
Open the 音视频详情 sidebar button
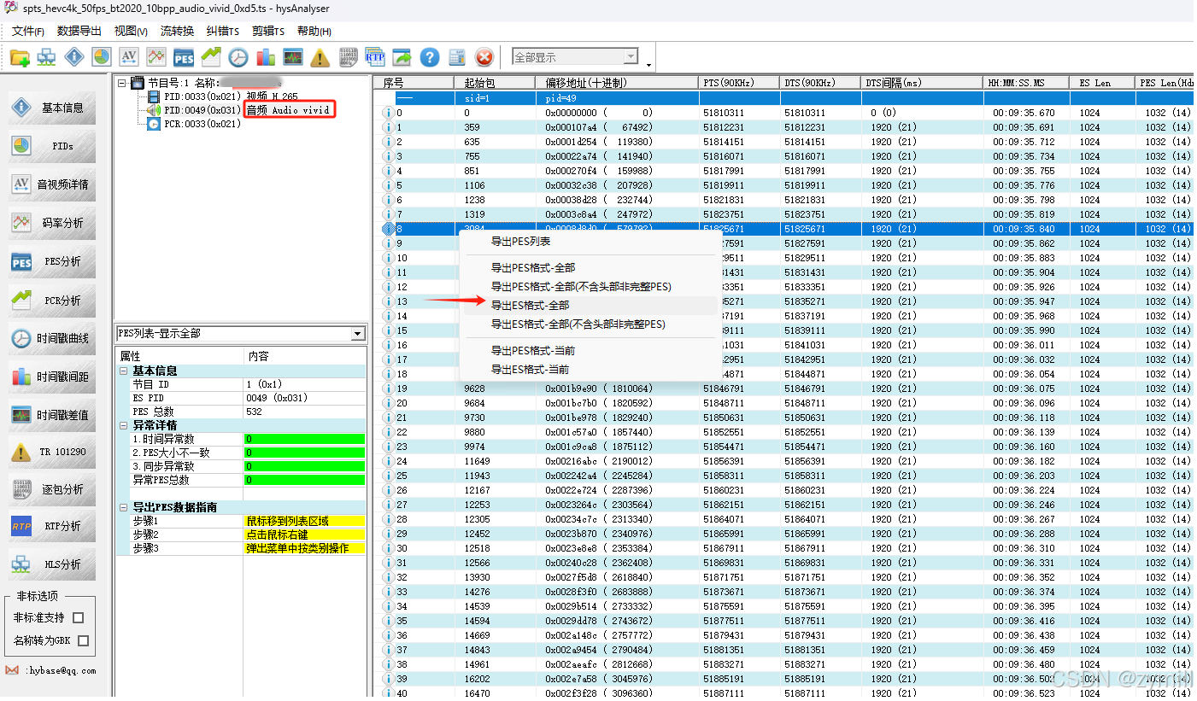pos(52,184)
